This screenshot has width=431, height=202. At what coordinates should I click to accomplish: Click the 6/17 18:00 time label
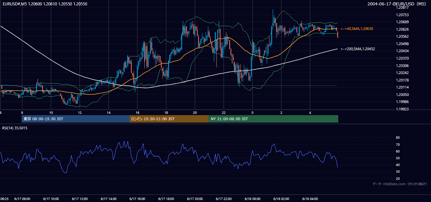click(166, 199)
